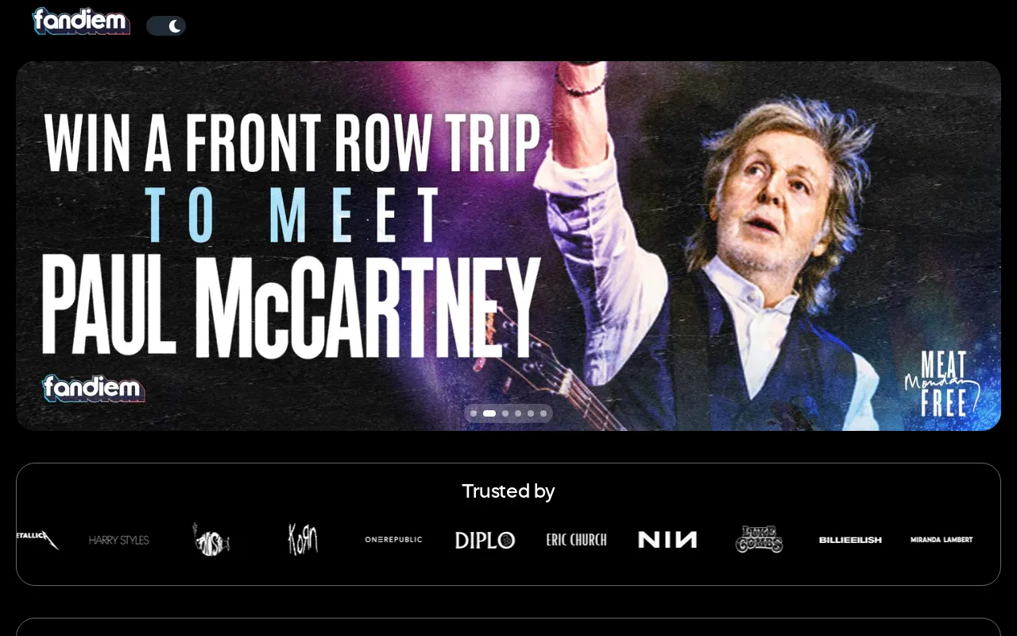Click the Phish logo
The image size is (1017, 636).
point(211,540)
